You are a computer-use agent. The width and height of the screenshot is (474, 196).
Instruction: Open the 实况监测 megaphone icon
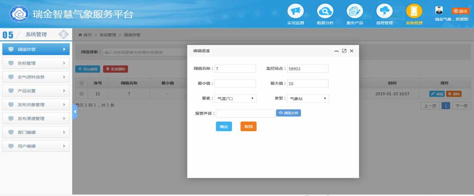pyautogui.click(x=295, y=11)
